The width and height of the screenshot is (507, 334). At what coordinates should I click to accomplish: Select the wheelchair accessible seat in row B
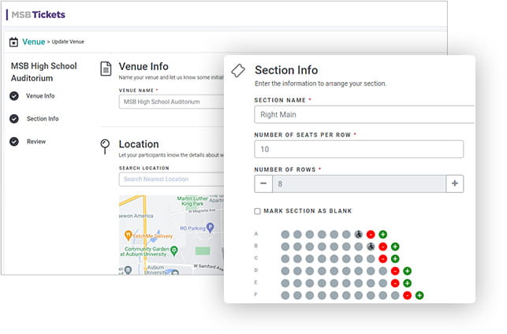point(371,247)
